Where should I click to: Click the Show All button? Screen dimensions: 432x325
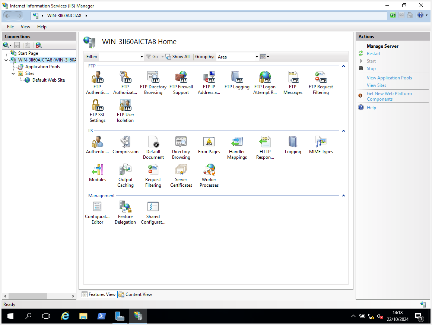point(178,57)
